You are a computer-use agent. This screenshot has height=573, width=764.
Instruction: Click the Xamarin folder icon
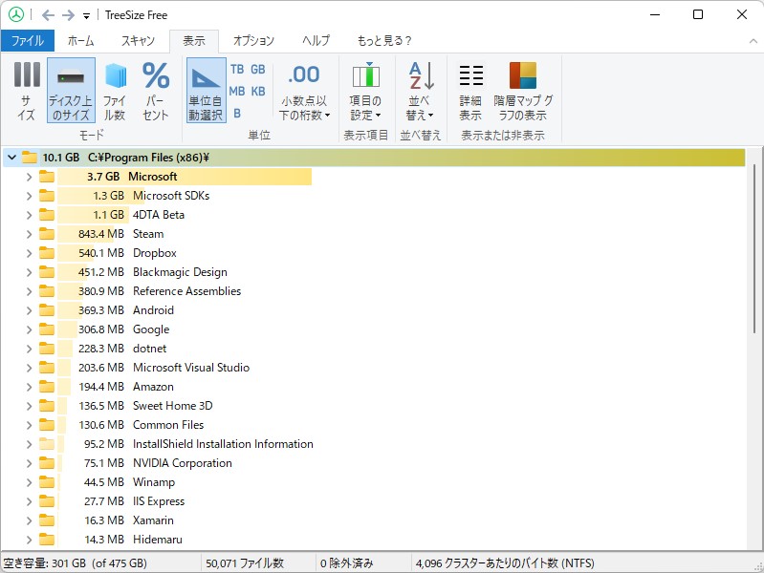(47, 520)
